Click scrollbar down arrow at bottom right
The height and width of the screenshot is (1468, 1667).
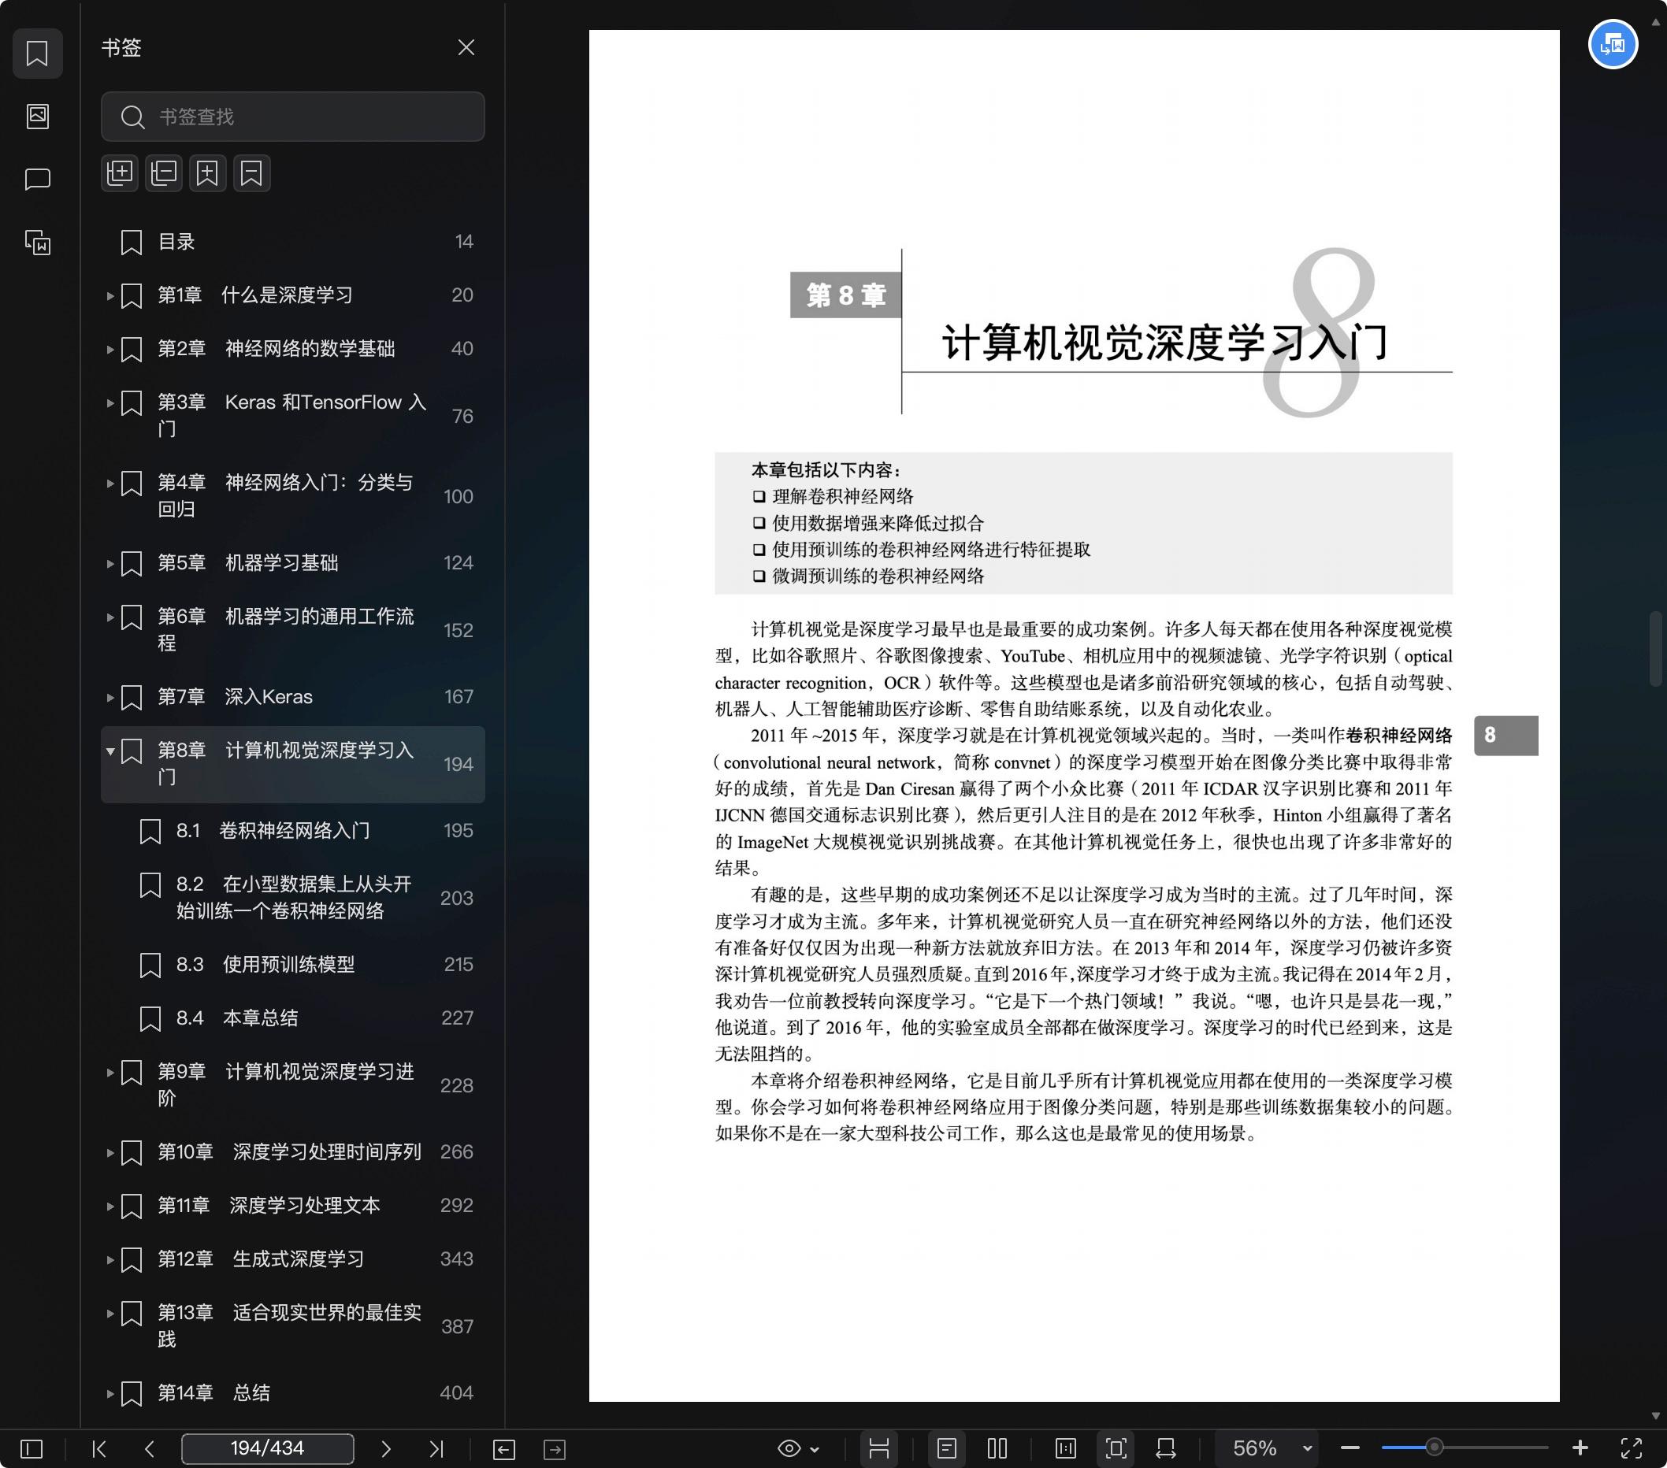[x=1654, y=1417]
